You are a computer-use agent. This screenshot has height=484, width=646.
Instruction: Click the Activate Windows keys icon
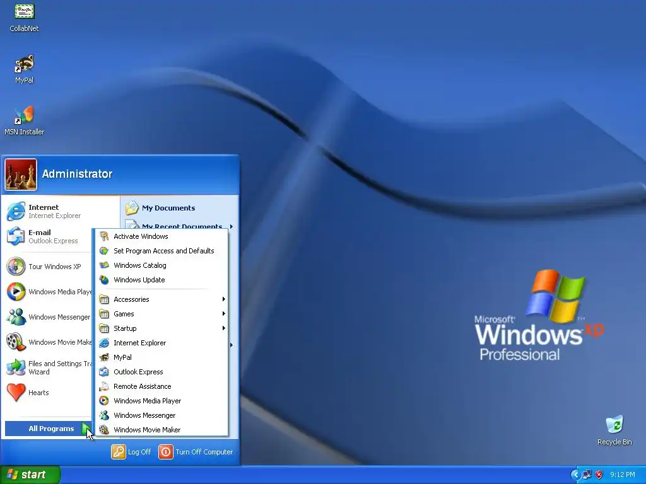click(104, 236)
